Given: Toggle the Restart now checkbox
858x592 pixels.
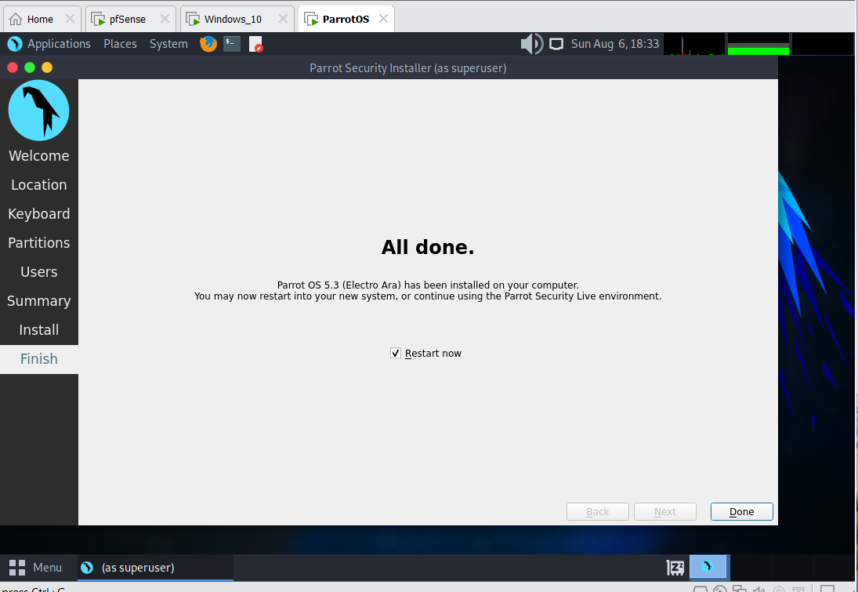Looking at the screenshot, I should coord(396,353).
